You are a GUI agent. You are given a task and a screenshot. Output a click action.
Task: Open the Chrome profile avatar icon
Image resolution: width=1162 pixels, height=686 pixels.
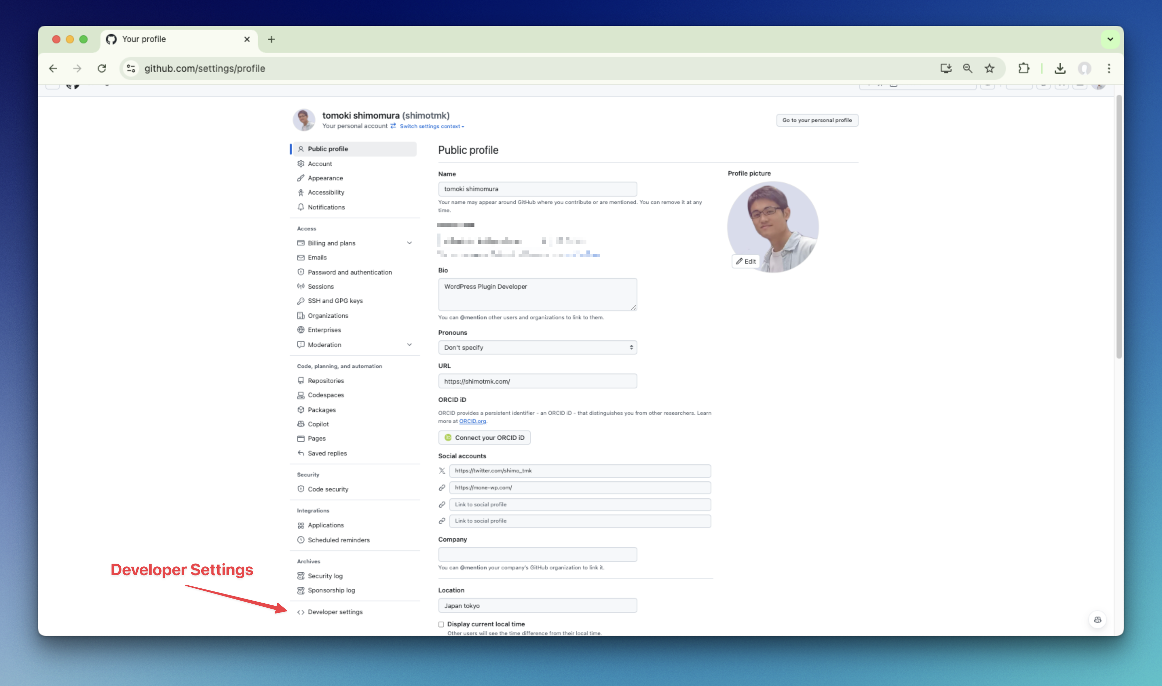(1084, 68)
